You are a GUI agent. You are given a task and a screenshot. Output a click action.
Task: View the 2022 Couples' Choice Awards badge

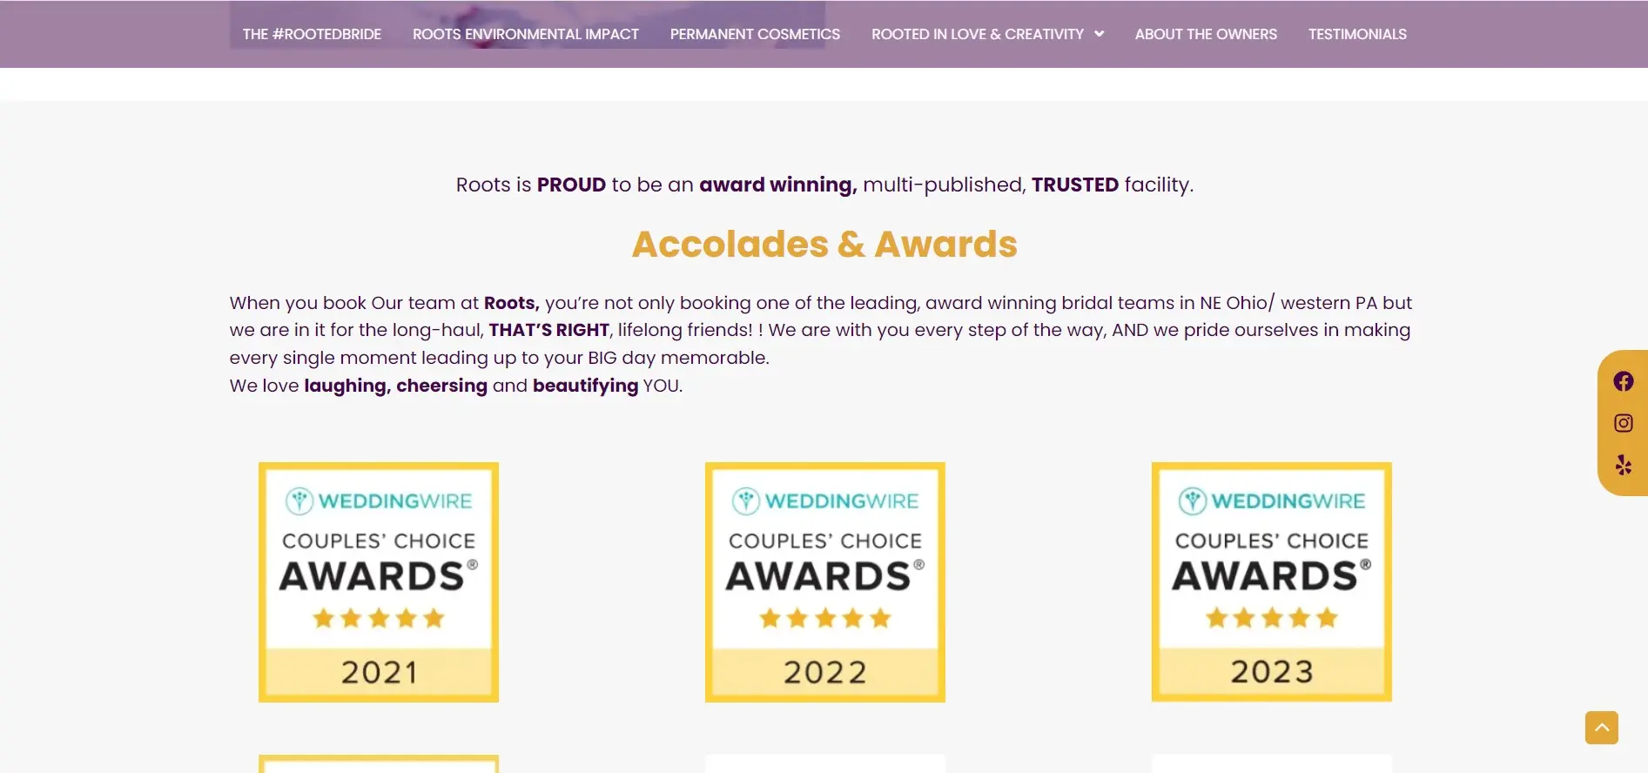824,581
